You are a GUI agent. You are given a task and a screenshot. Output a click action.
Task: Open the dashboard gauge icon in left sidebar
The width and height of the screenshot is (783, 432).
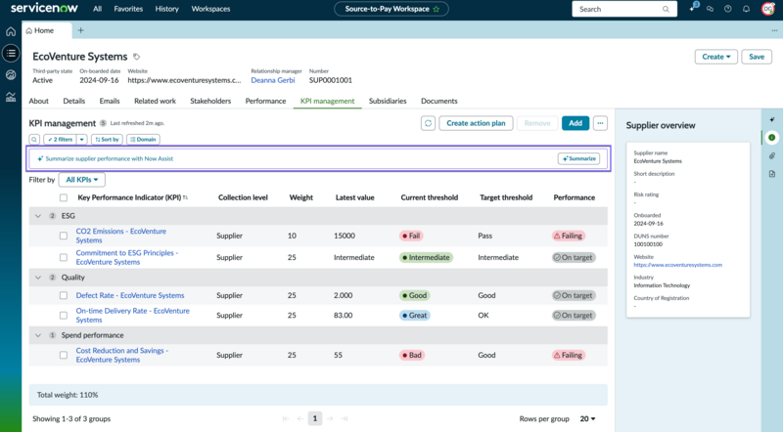[x=11, y=75]
